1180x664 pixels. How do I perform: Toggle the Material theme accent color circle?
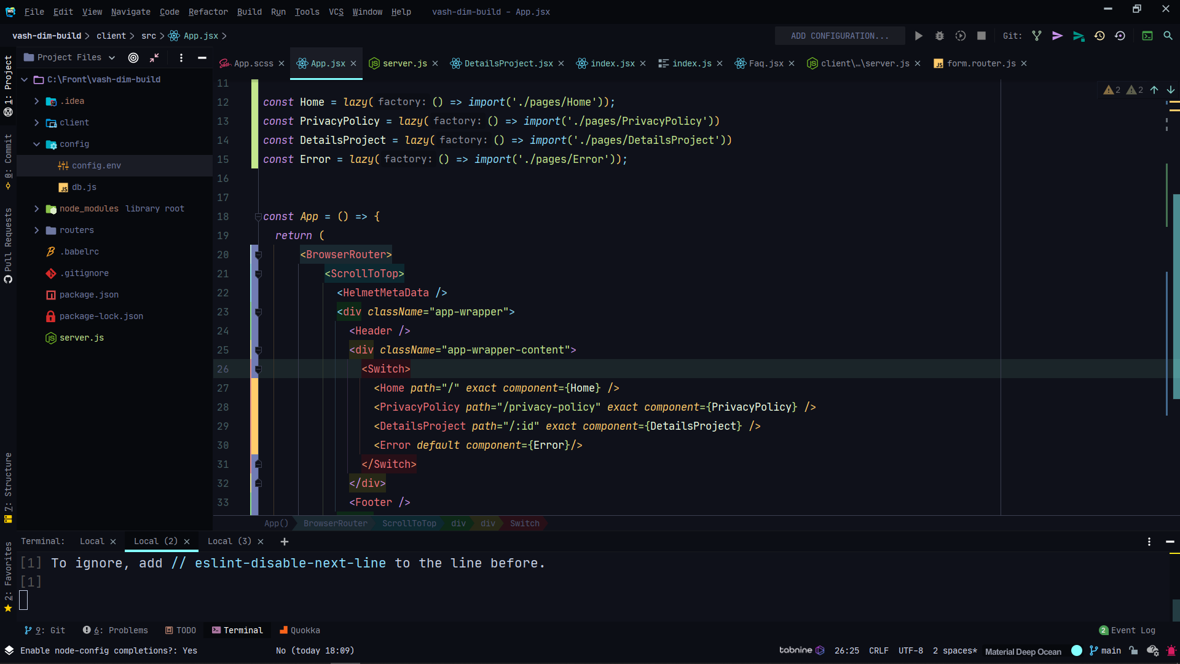coord(1077,650)
